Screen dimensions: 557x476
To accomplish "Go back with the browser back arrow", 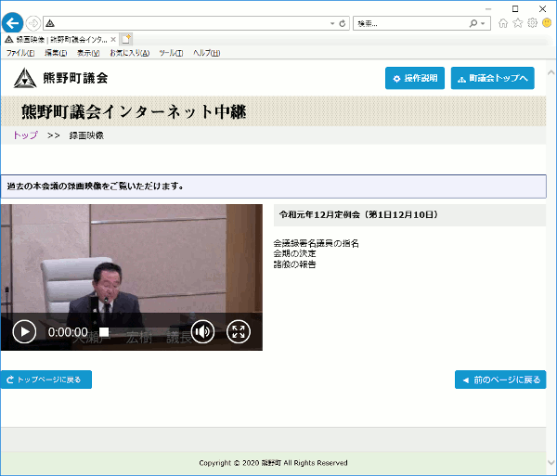I will (x=12, y=23).
